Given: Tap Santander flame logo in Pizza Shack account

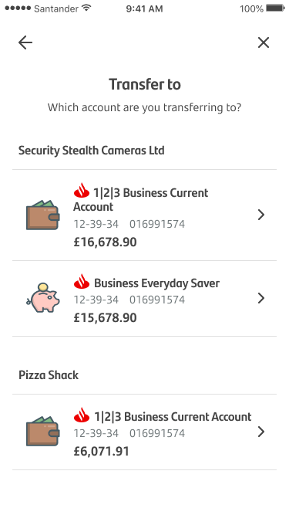Looking at the screenshot, I should pos(82,415).
